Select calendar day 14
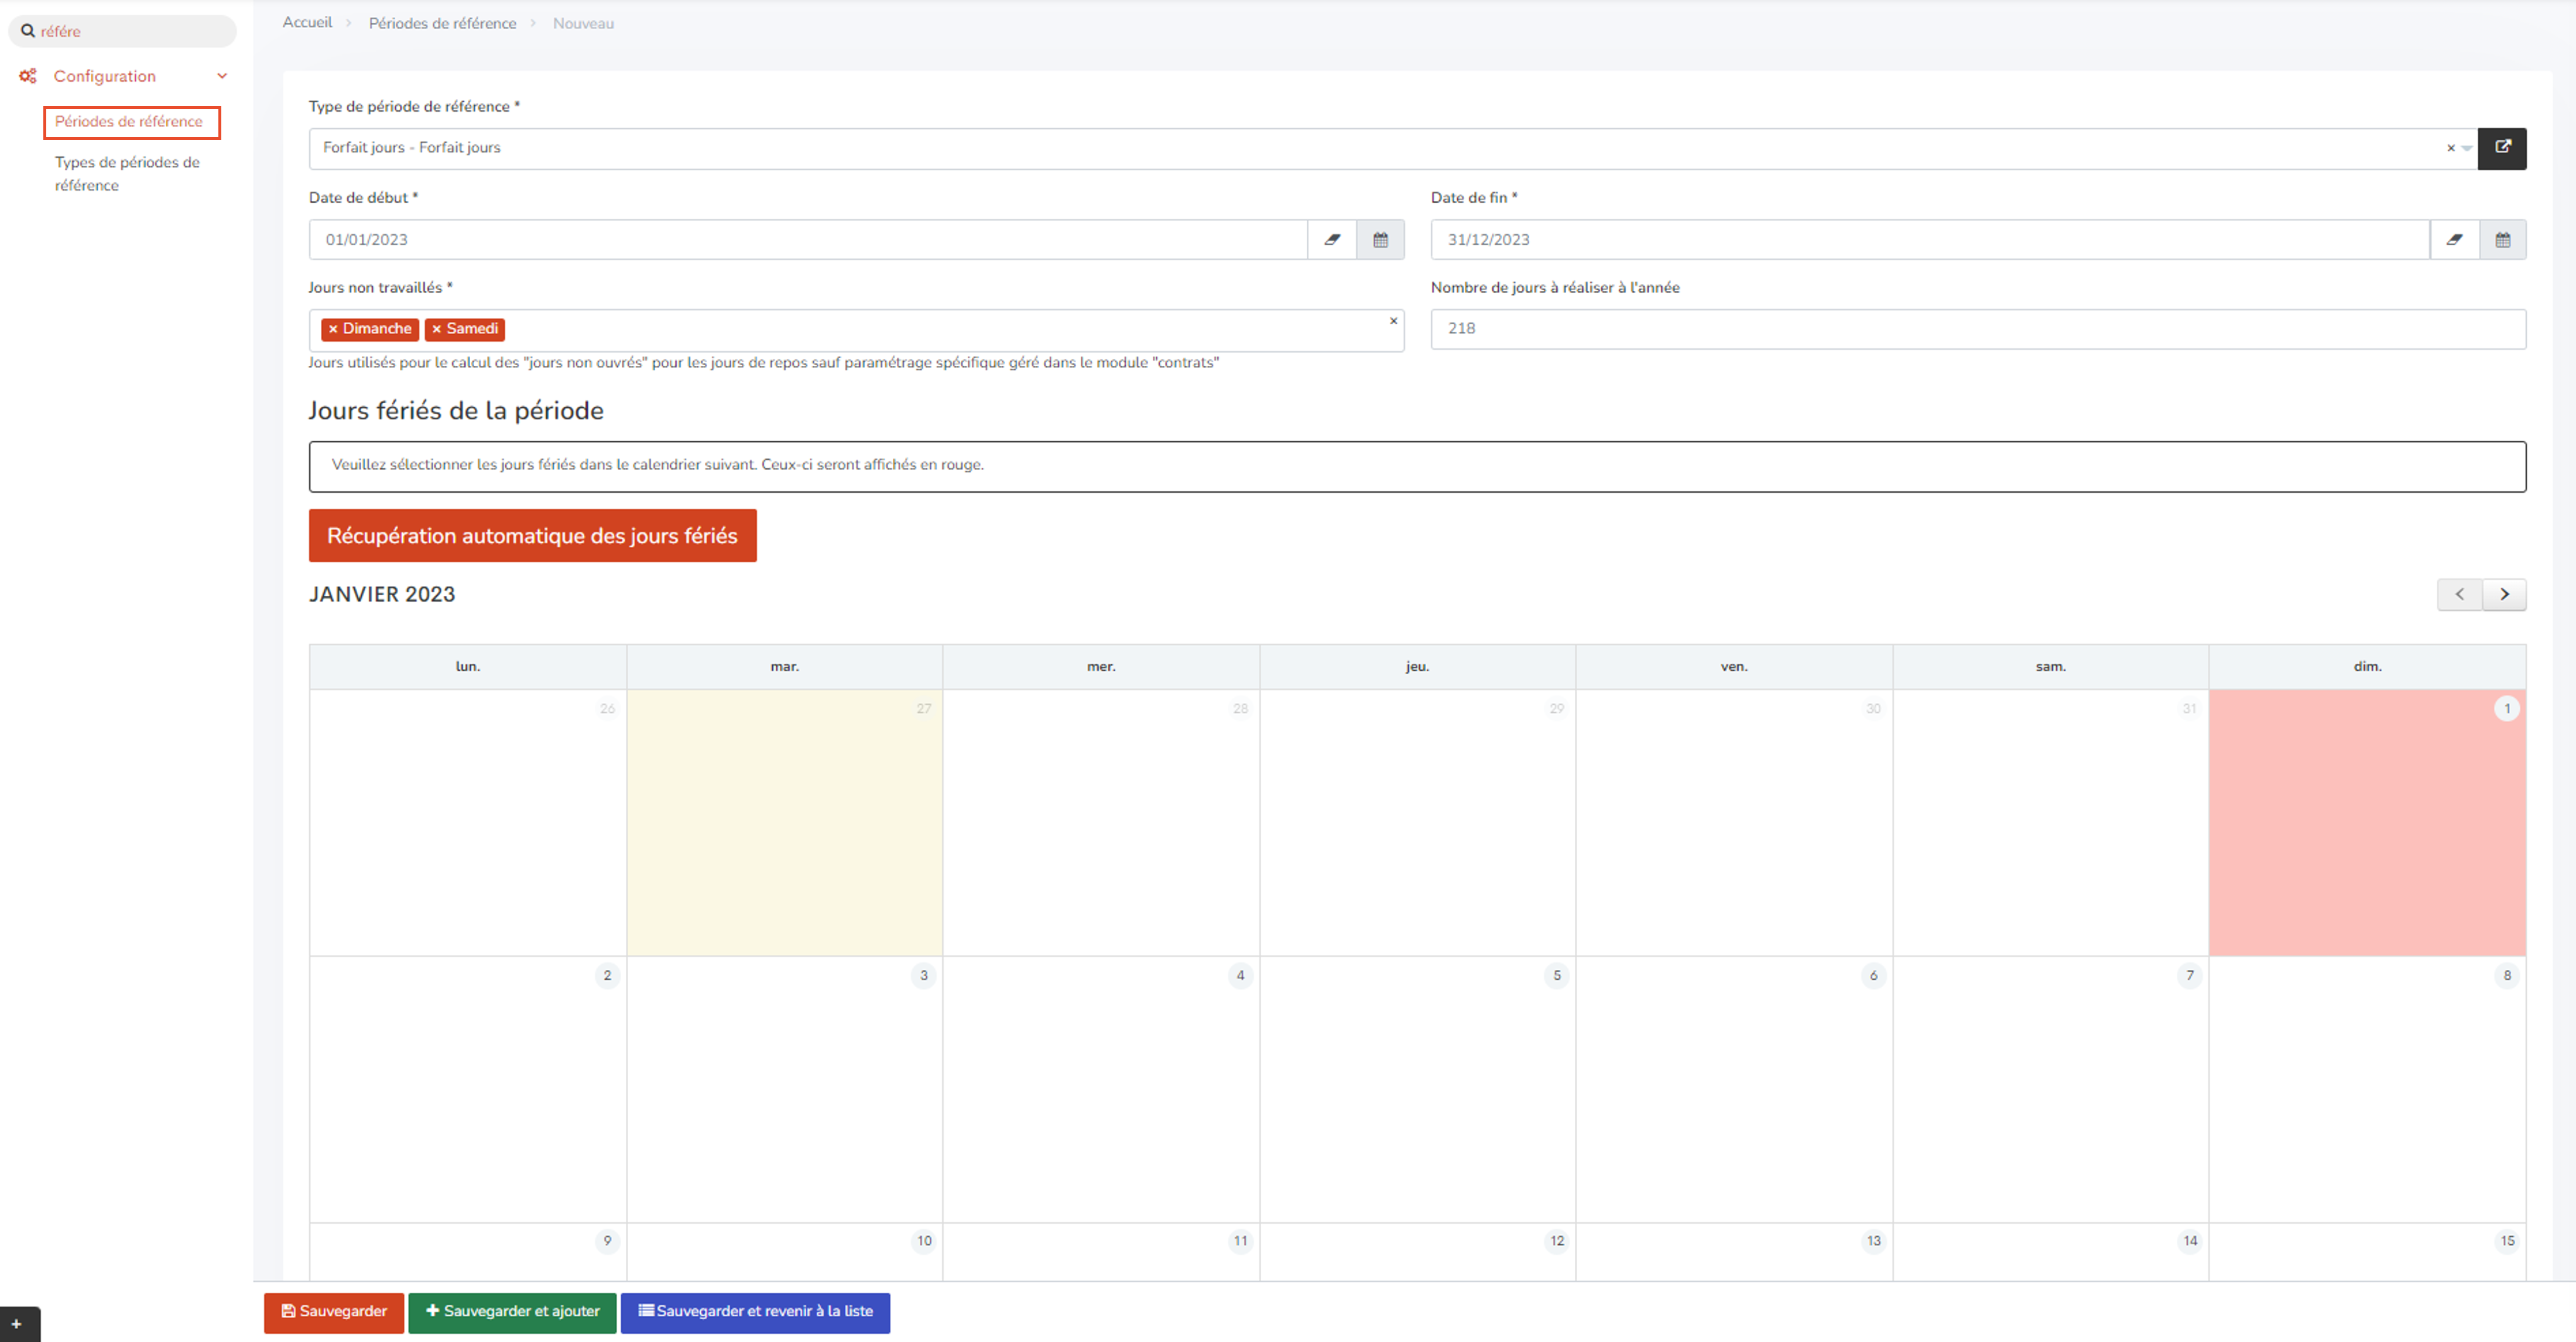Image resolution: width=2576 pixels, height=1342 pixels. pyautogui.click(x=2051, y=1252)
